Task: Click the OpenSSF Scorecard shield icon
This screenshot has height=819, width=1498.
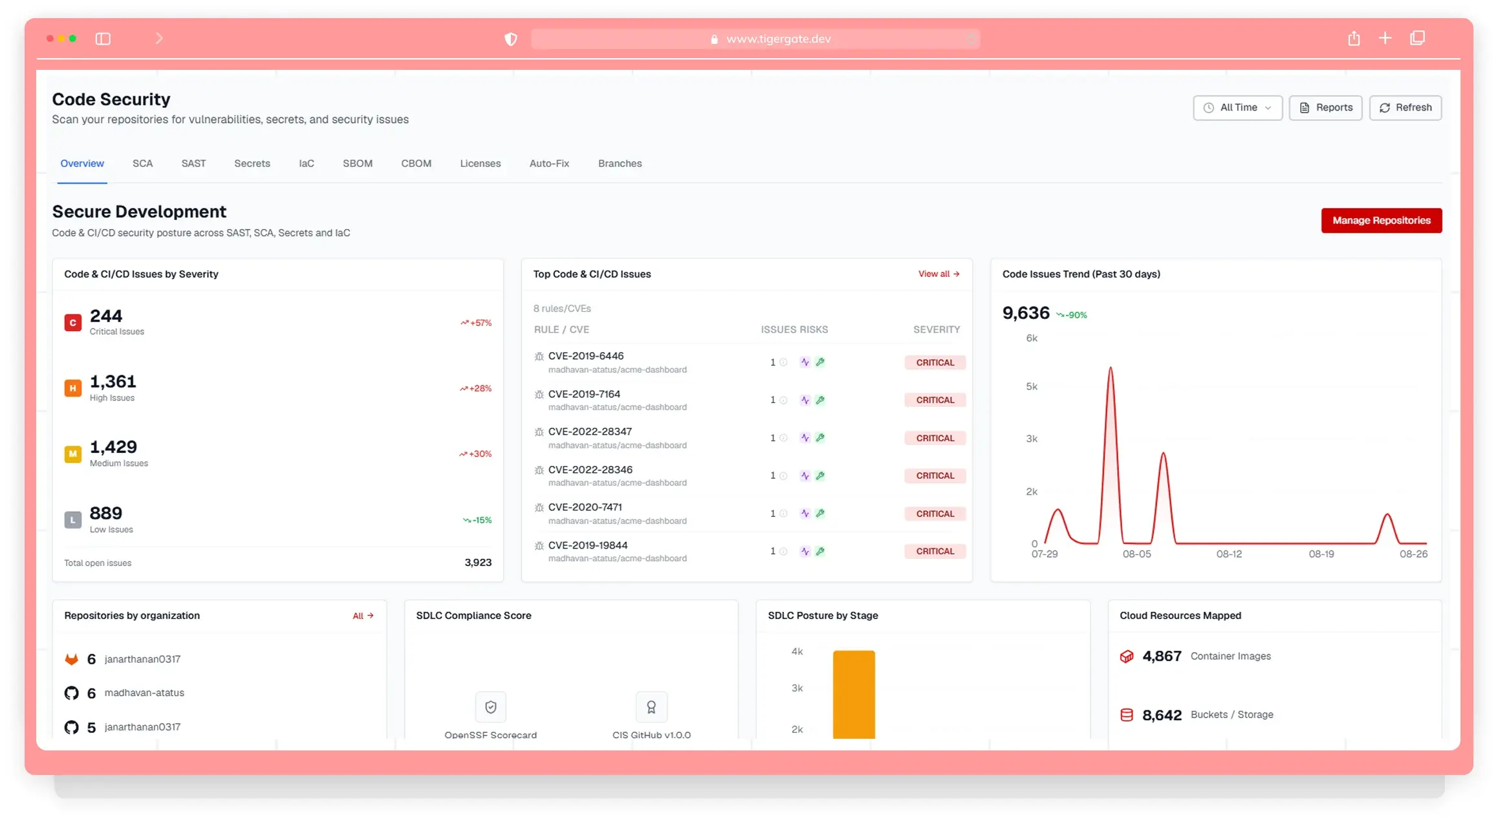Action: tap(491, 707)
